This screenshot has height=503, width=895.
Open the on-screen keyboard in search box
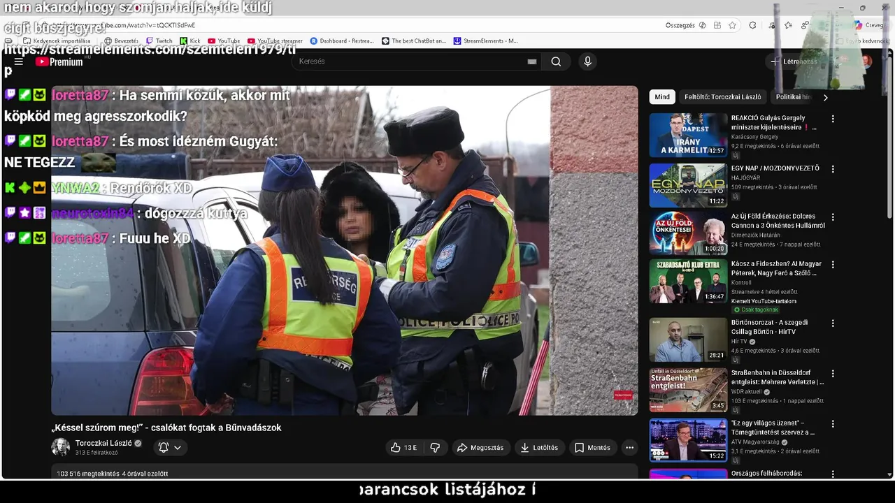pos(532,61)
